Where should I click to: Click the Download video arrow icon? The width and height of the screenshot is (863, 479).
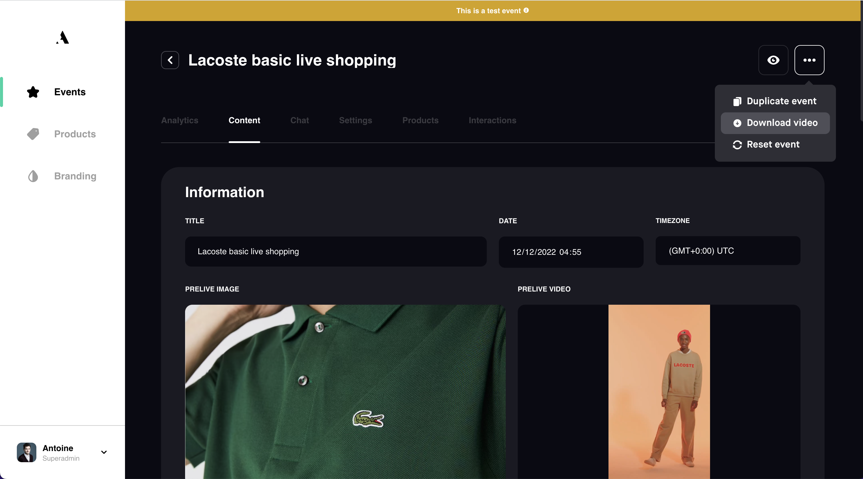point(737,123)
